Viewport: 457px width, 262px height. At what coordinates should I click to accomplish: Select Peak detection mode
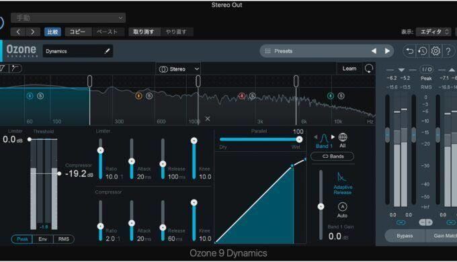pos(22,239)
